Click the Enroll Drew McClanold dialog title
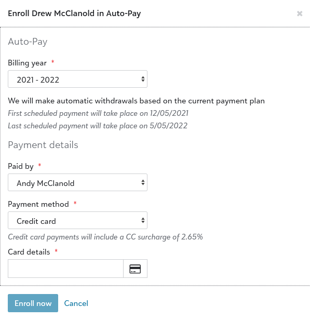The width and height of the screenshot is (310, 320). (x=74, y=14)
